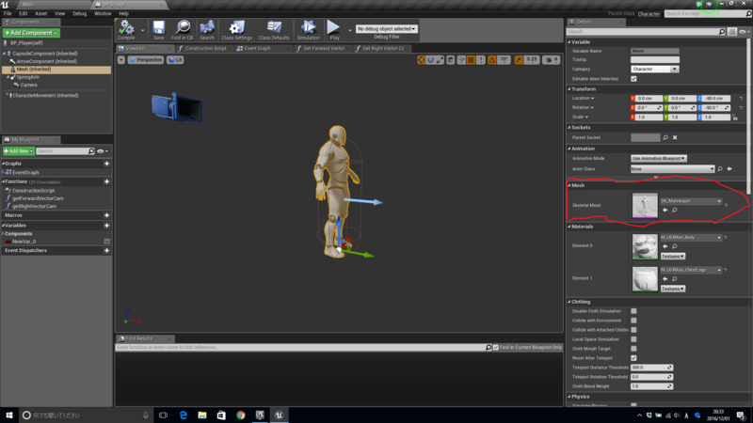Add a new variable with plus button

click(x=106, y=226)
